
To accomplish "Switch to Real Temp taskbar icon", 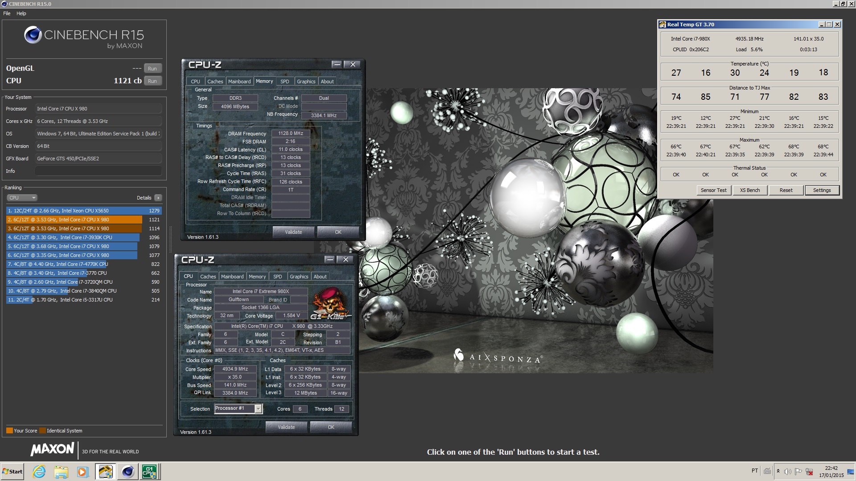I will point(105,472).
